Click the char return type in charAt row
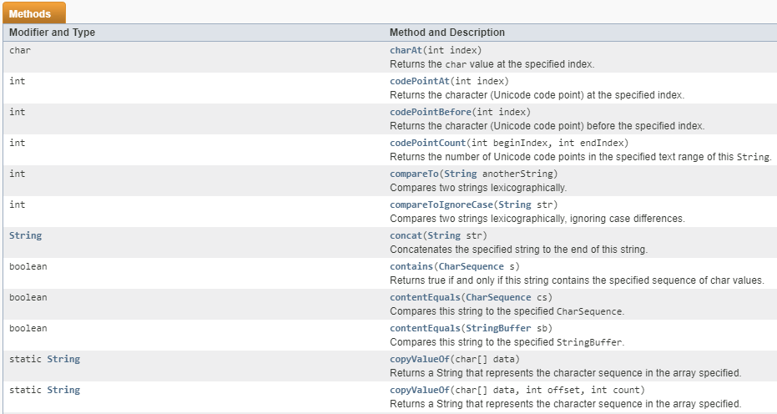This screenshot has width=777, height=414. click(x=20, y=50)
